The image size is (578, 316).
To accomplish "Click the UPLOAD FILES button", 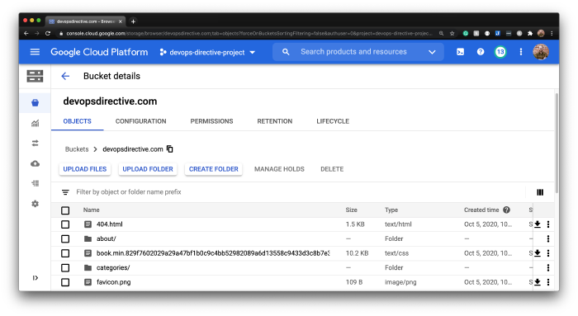I will click(x=85, y=169).
